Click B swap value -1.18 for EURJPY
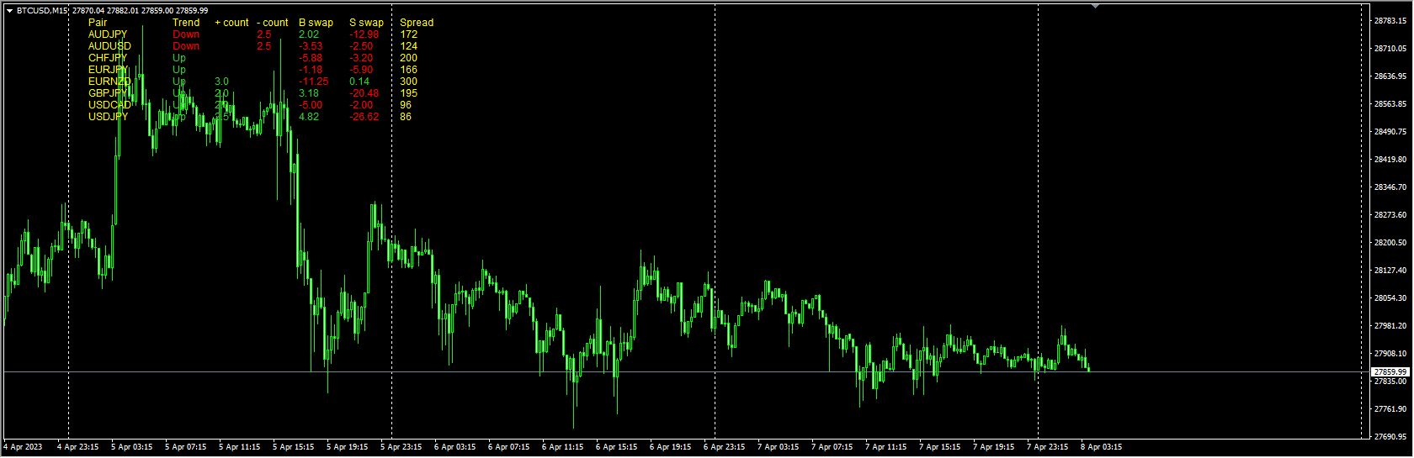The image size is (1414, 458). (x=311, y=70)
